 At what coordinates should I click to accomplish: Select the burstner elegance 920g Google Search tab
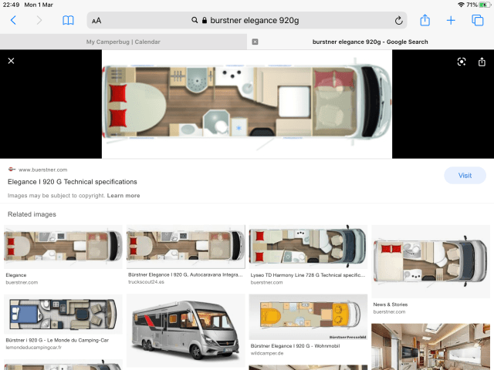coord(370,42)
